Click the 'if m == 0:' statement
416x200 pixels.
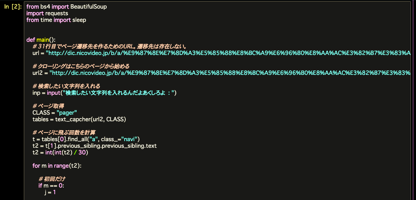click(x=51, y=186)
